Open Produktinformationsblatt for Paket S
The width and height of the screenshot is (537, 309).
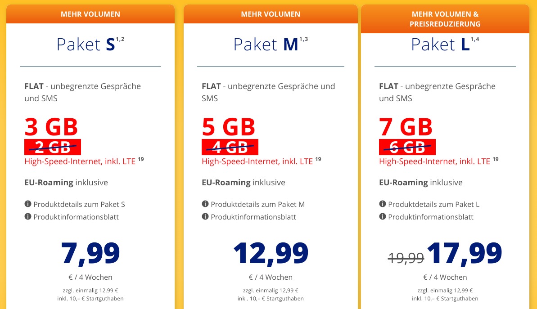(x=76, y=217)
